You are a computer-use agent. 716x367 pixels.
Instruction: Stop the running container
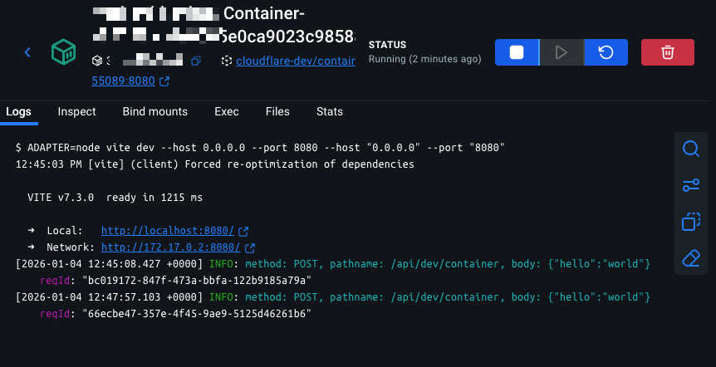click(517, 52)
